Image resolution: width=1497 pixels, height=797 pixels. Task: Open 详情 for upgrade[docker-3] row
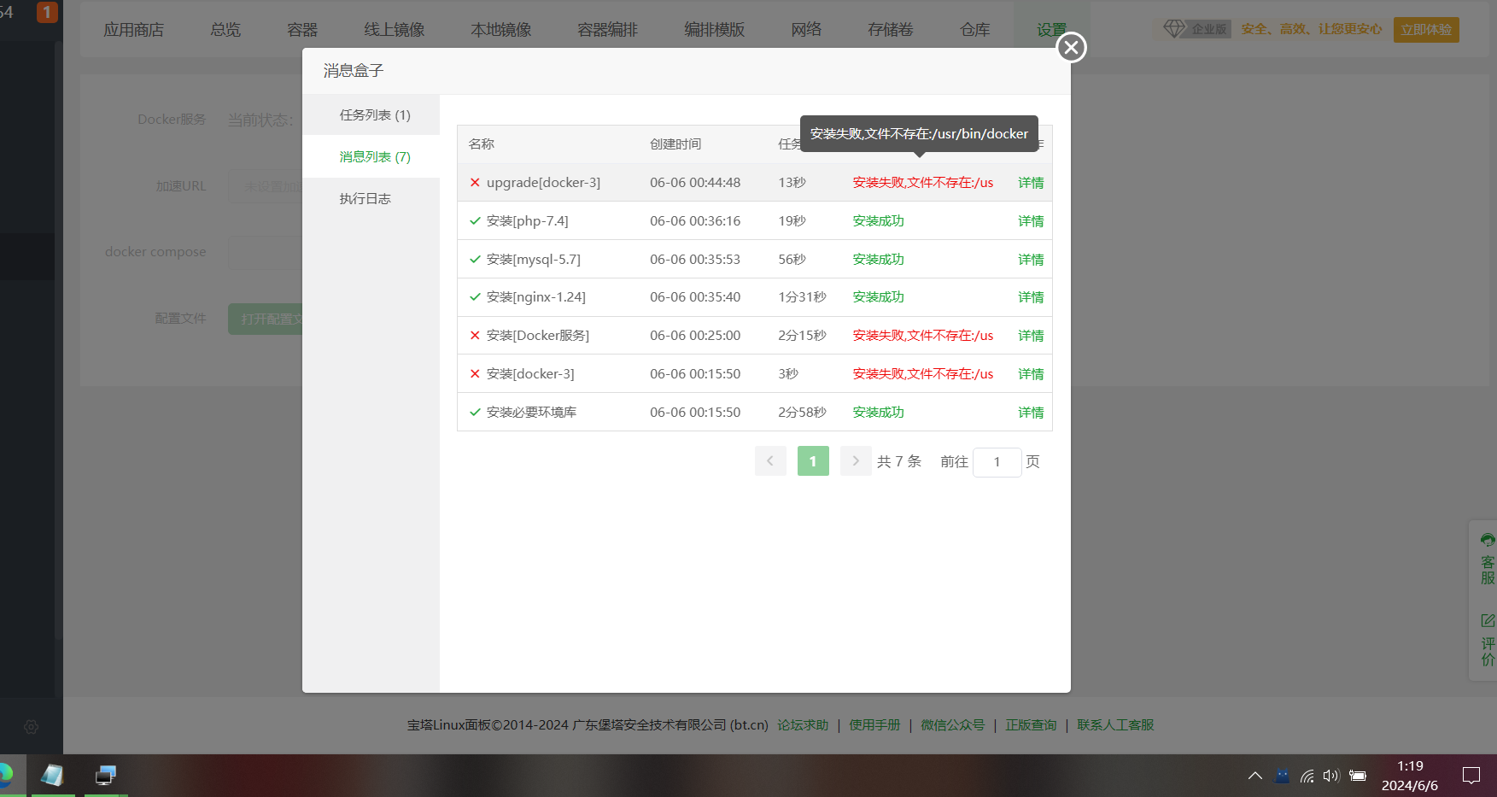(x=1031, y=182)
